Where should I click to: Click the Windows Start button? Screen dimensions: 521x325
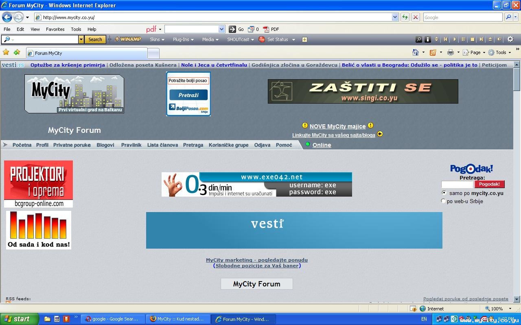19,319
